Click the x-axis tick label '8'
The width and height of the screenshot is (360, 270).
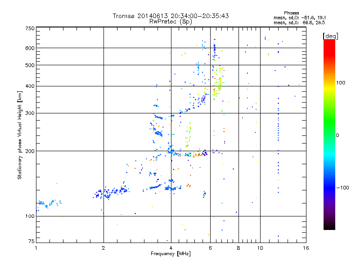238,248
